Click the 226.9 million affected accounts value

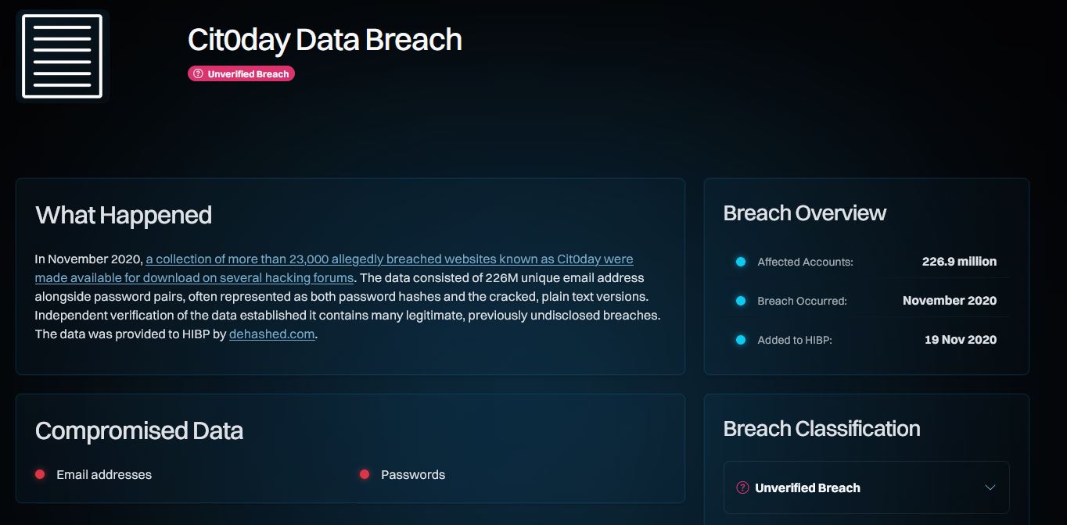coord(959,262)
